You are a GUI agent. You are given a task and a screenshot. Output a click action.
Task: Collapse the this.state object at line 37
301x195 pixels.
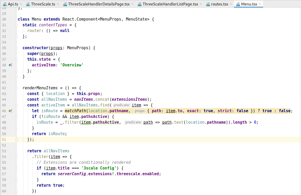tap(16, 60)
